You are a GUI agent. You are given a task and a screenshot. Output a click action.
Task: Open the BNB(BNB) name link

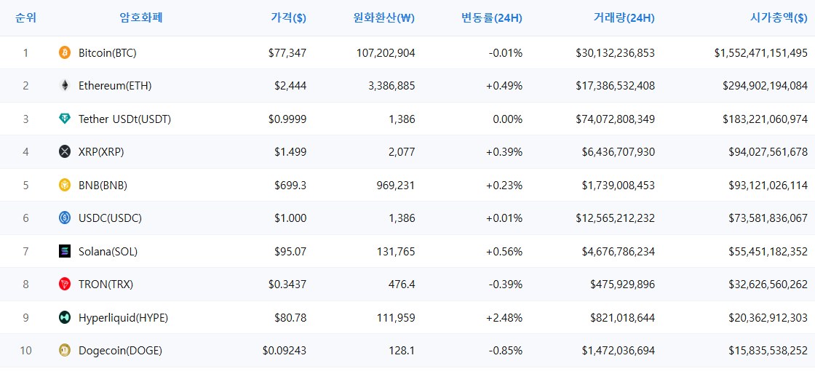coord(103,185)
